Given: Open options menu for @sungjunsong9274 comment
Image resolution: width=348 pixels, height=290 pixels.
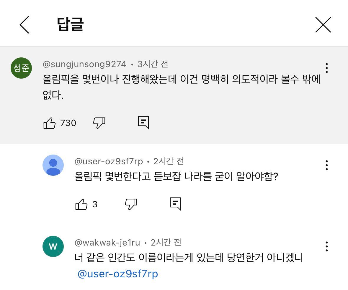Looking at the screenshot, I should pos(326,68).
